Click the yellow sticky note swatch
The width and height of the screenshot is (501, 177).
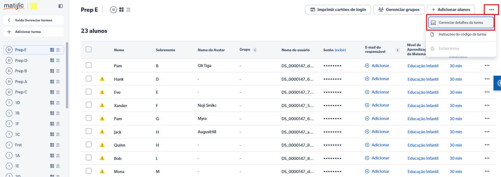(34, 6)
